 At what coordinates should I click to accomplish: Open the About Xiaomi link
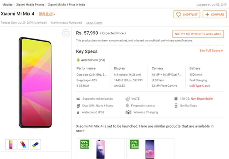coord(94,23)
